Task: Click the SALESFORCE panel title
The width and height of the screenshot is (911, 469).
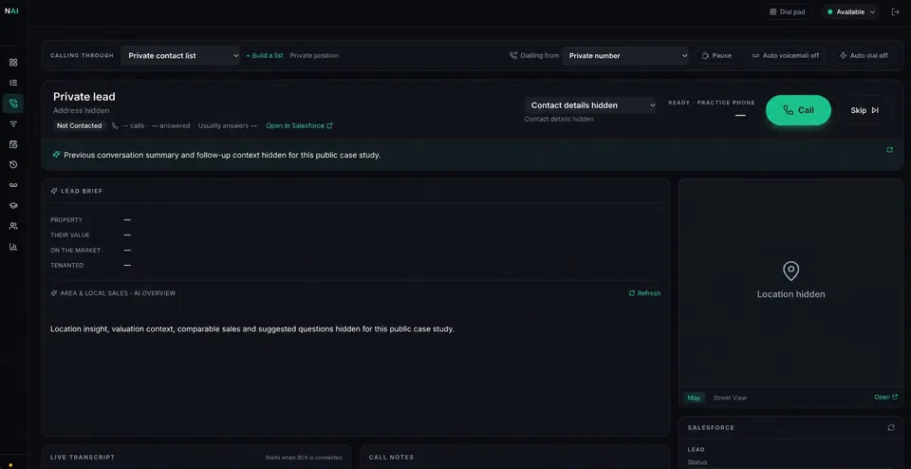Action: [x=711, y=428]
